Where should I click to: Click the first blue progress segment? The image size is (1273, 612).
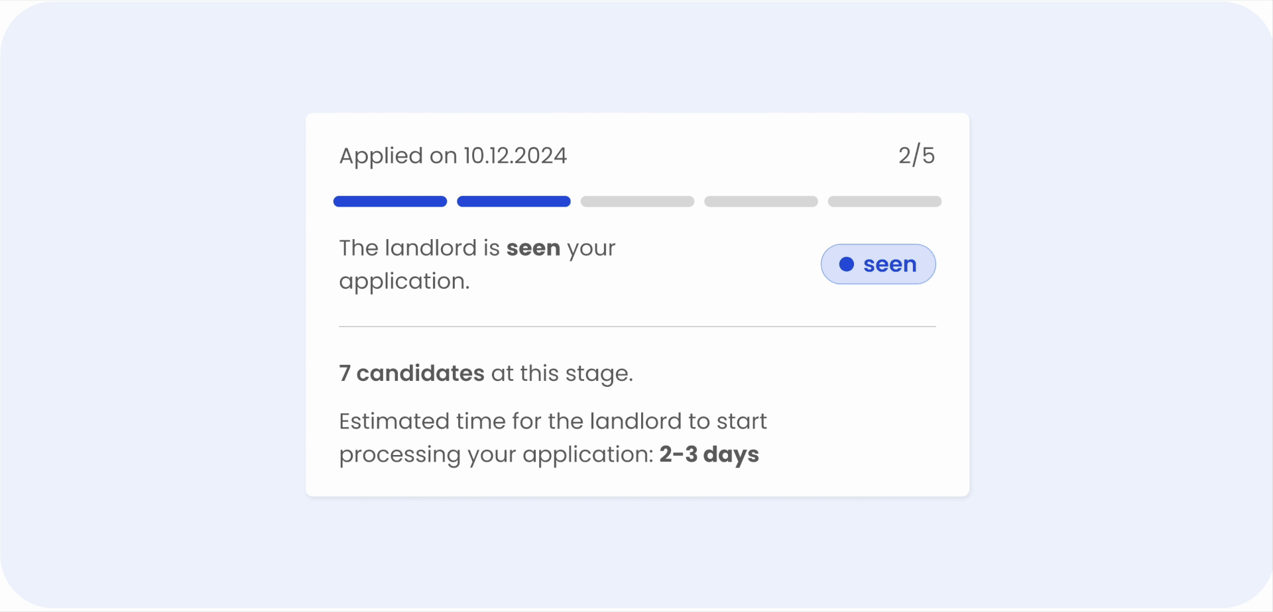pos(390,201)
